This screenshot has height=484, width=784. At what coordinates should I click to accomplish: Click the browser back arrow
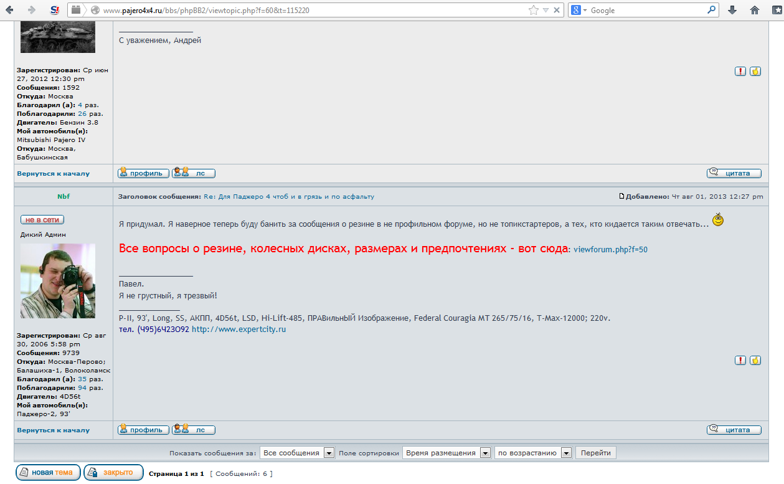[x=11, y=10]
